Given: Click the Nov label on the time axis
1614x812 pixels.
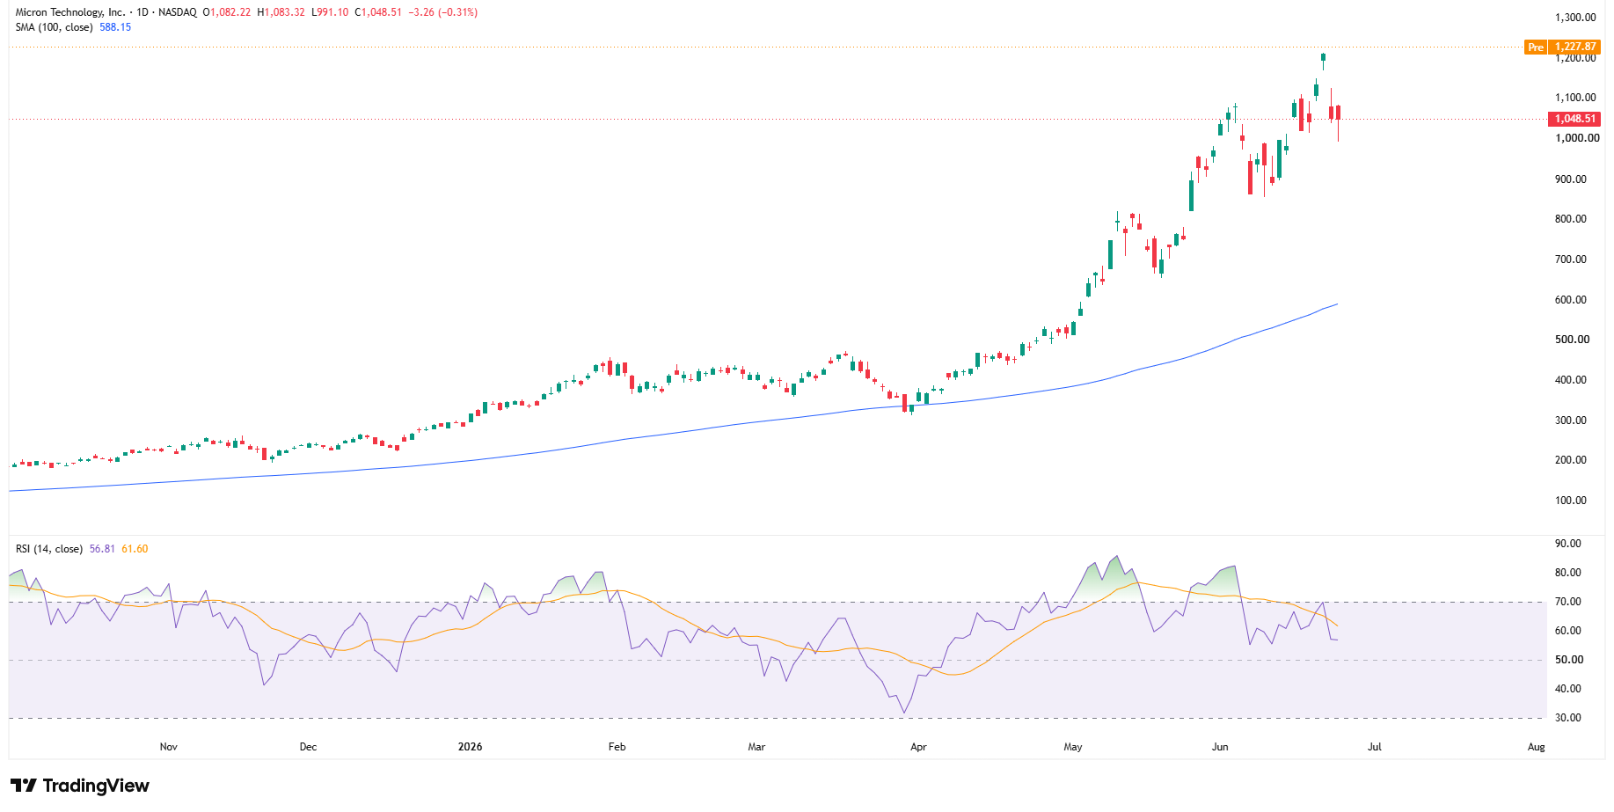Looking at the screenshot, I should pyautogui.click(x=169, y=747).
